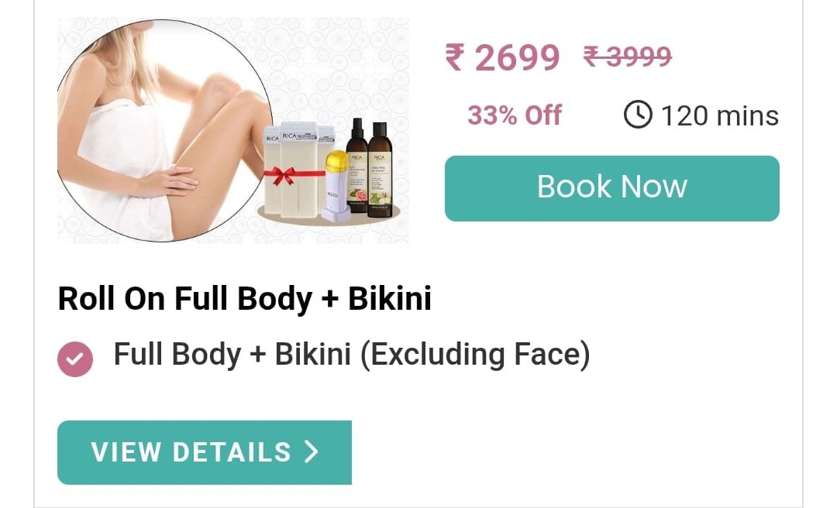Click the discounted price ₹ 2699
The height and width of the screenshot is (508, 837).
502,57
